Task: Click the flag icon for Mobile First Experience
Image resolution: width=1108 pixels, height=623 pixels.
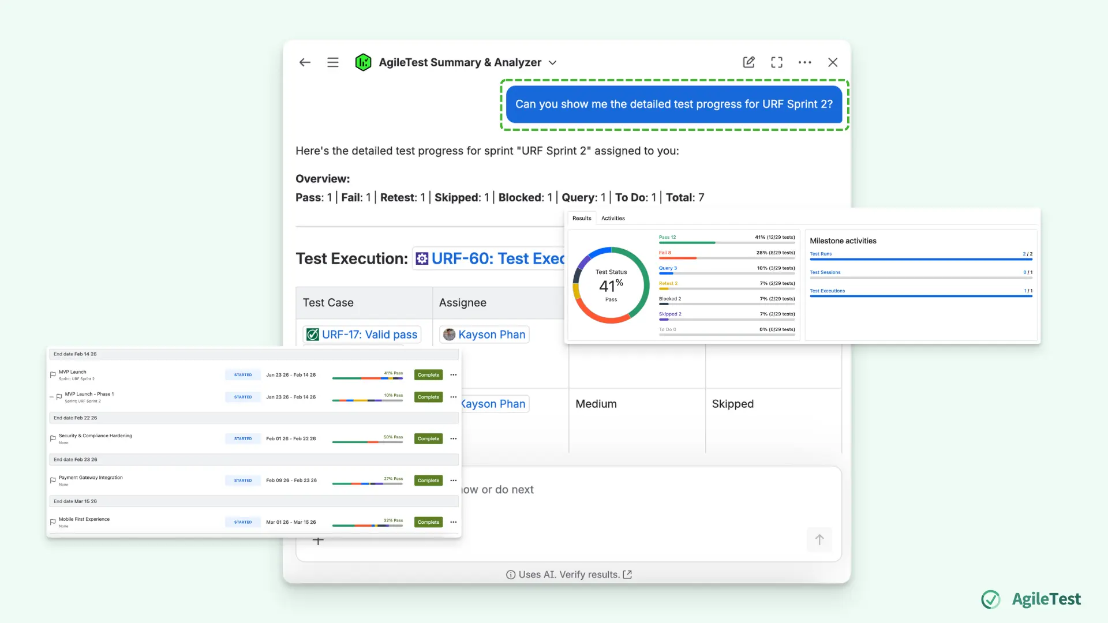Action: click(x=53, y=522)
